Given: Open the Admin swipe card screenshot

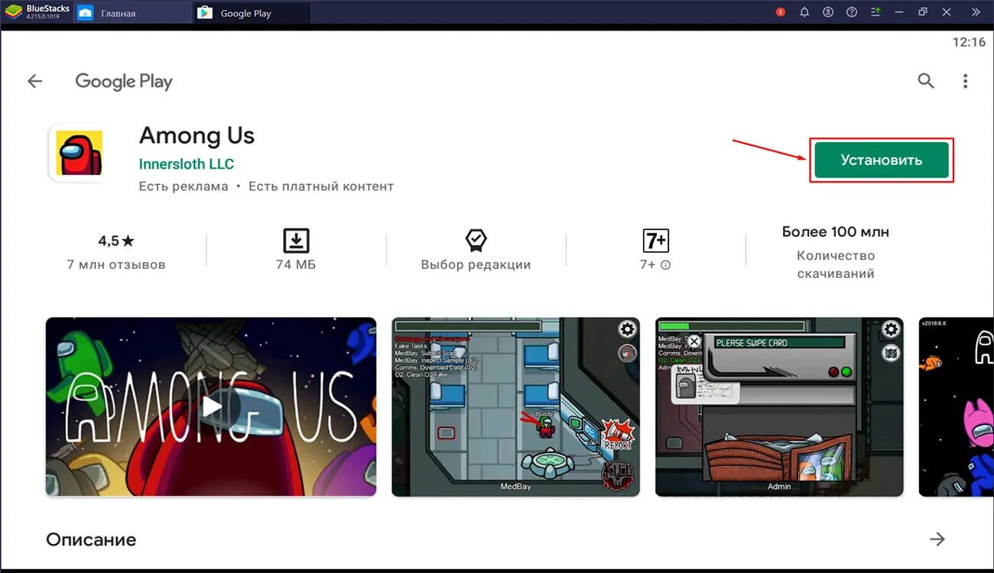Looking at the screenshot, I should (779, 406).
